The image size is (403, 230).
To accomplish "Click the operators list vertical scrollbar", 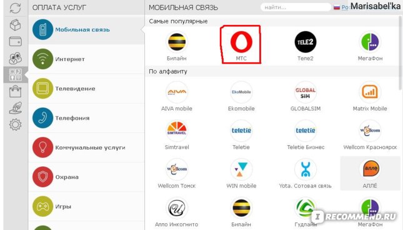I will click(400, 52).
